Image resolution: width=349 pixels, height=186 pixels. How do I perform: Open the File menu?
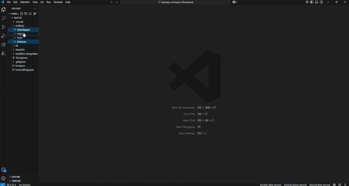point(9,2)
